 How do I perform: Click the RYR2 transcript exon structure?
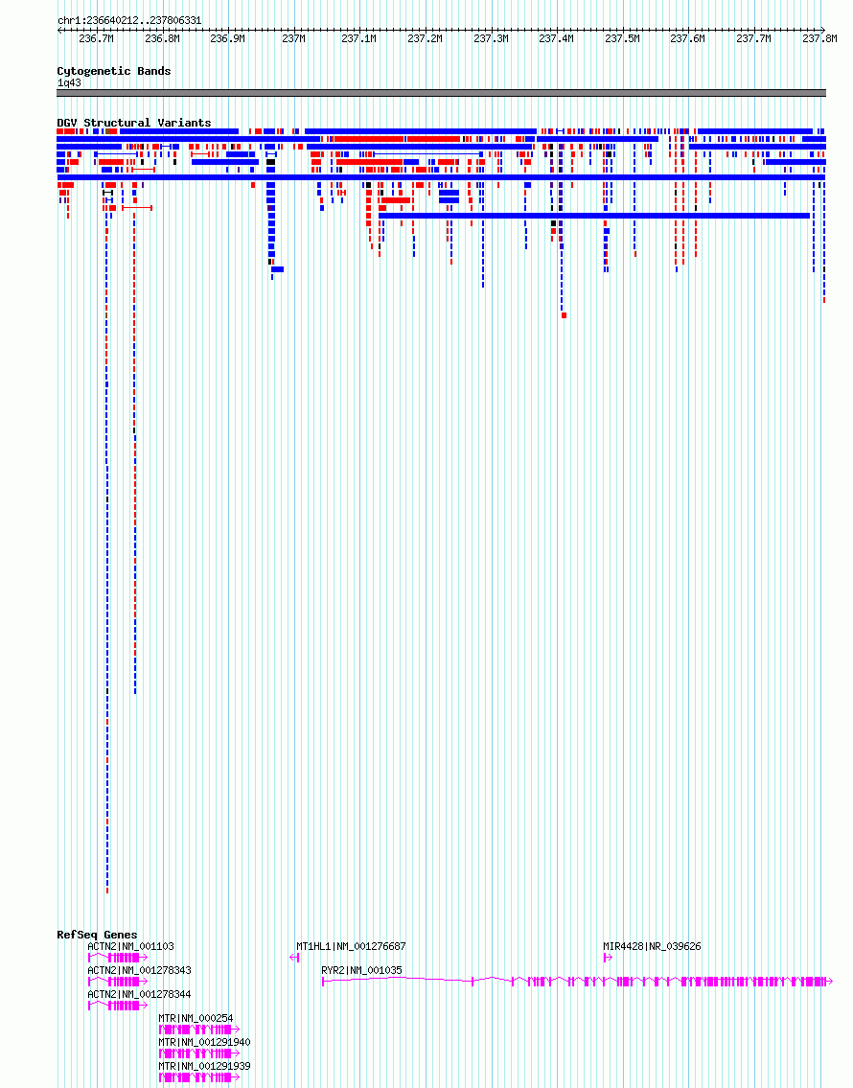click(x=577, y=982)
